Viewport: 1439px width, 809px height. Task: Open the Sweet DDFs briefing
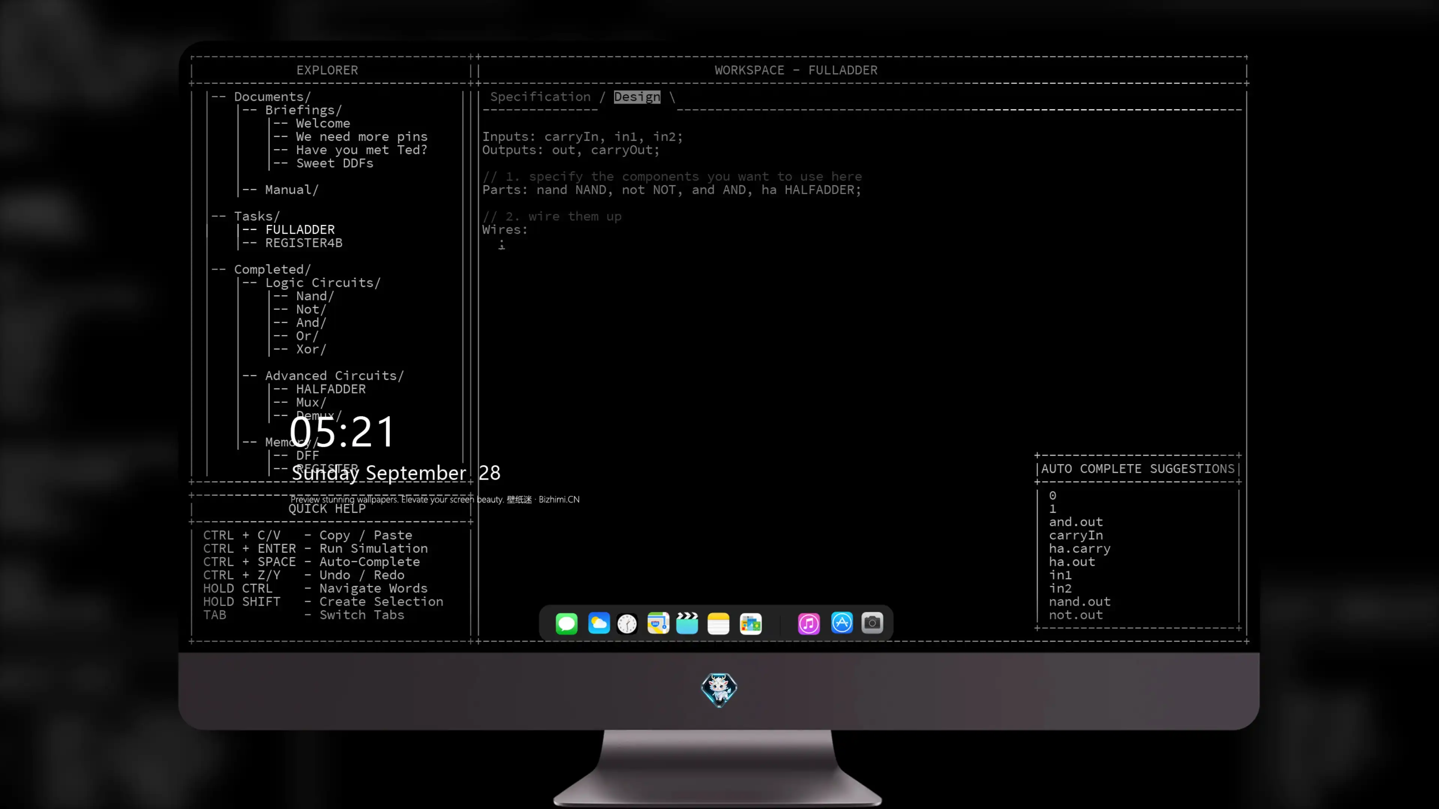coord(335,163)
